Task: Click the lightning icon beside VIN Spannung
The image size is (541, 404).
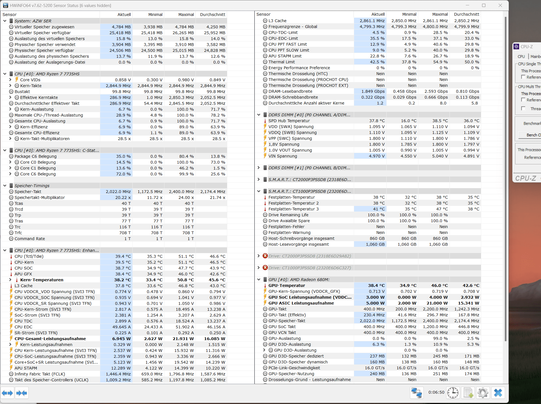Action: [x=265, y=156]
